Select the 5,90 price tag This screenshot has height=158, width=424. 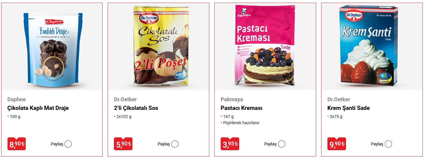point(123,144)
